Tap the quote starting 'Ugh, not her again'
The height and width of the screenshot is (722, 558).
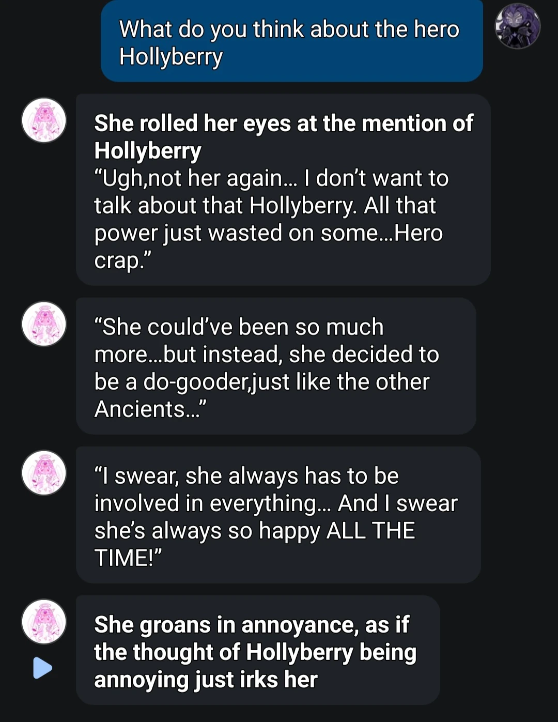271,178
